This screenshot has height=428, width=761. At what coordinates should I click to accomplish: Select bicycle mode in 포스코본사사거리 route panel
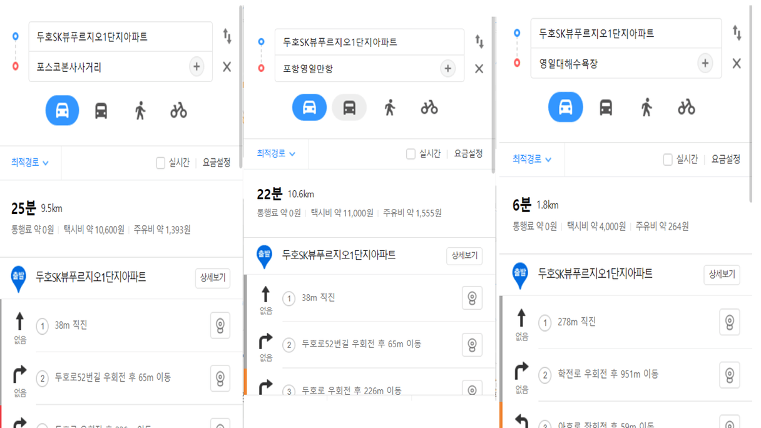178,111
